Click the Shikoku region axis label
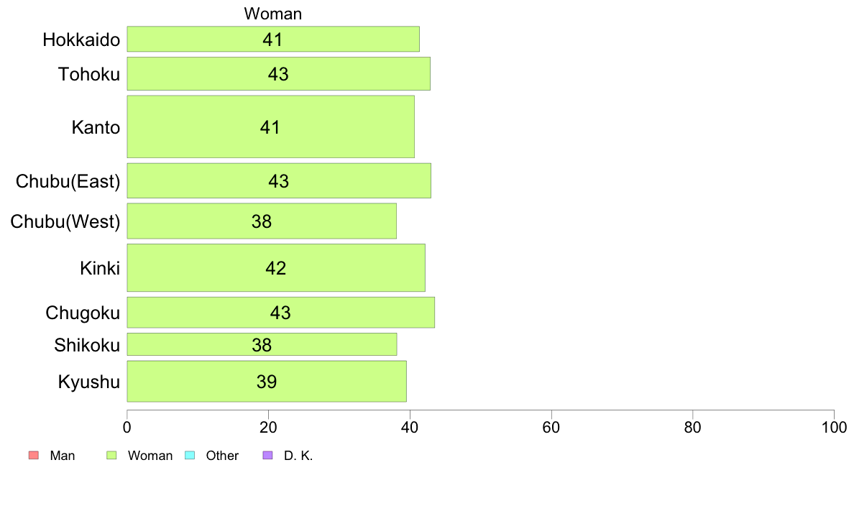This screenshot has width=854, height=529. [87, 345]
